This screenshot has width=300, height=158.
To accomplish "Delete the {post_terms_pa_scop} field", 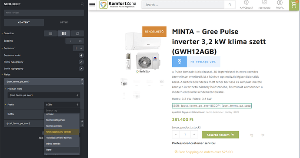I will click(x=82, y=125).
